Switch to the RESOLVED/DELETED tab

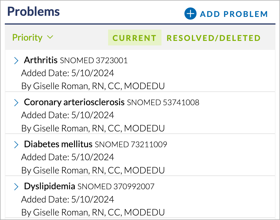pyautogui.click(x=214, y=38)
